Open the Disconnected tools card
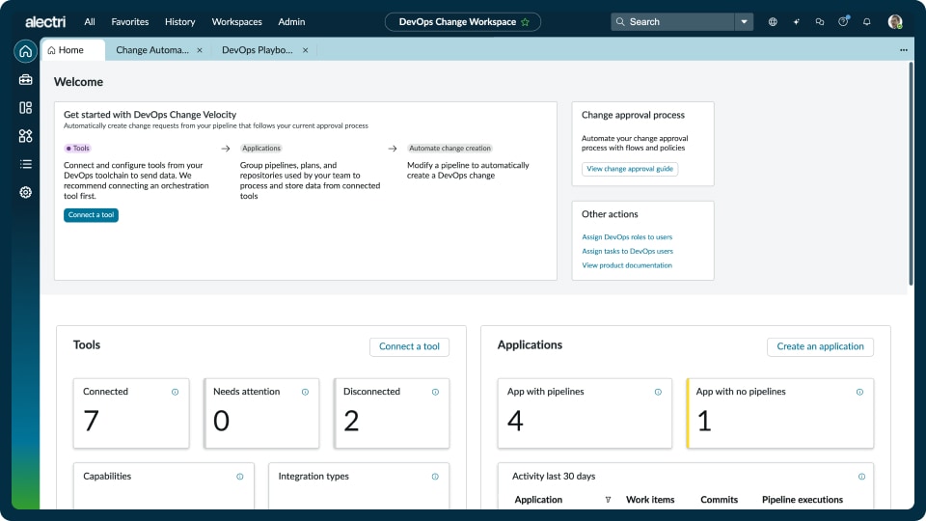This screenshot has width=926, height=521. (392, 414)
